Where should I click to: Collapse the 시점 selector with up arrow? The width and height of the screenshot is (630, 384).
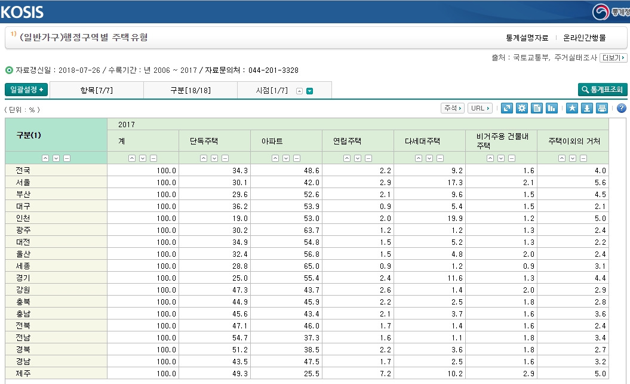[x=299, y=91]
